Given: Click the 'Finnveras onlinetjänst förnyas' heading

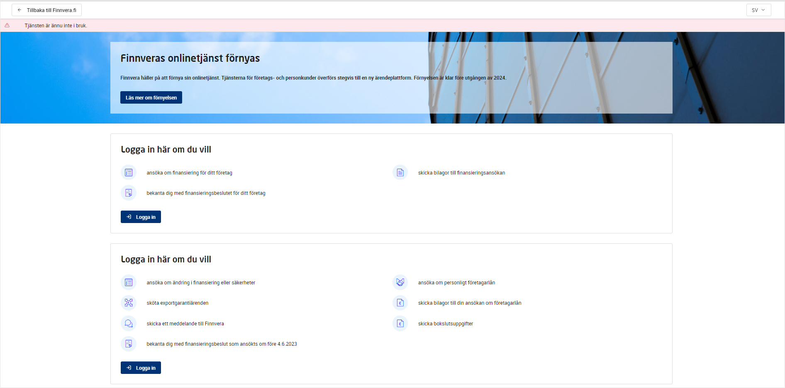Looking at the screenshot, I should click(x=190, y=58).
